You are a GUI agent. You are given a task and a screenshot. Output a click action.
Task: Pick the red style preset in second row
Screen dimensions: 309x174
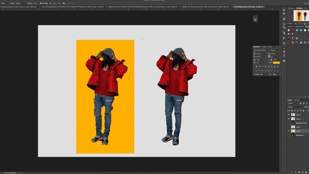(293, 34)
